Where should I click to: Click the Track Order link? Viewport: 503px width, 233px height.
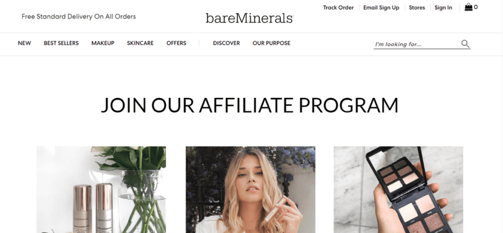pyautogui.click(x=338, y=7)
